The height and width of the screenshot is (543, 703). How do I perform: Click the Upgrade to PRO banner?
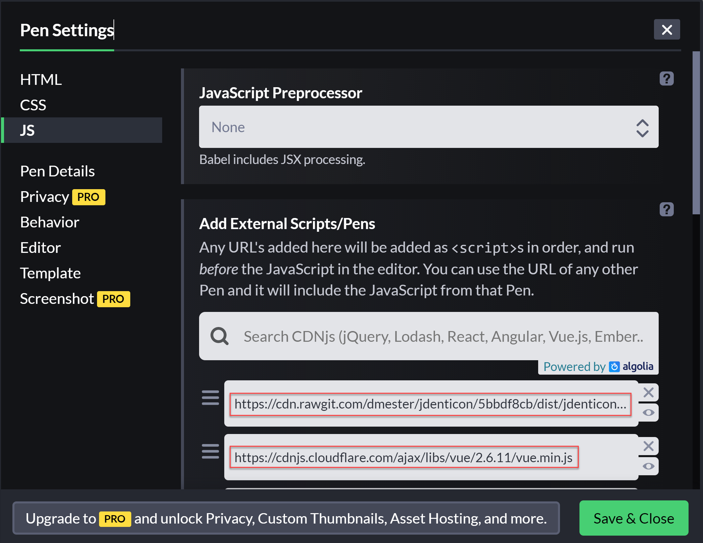click(x=286, y=518)
